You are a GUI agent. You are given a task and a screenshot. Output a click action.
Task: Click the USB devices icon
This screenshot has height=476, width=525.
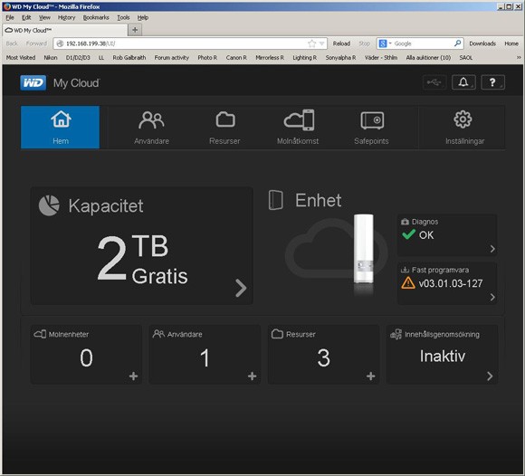pyautogui.click(x=434, y=82)
